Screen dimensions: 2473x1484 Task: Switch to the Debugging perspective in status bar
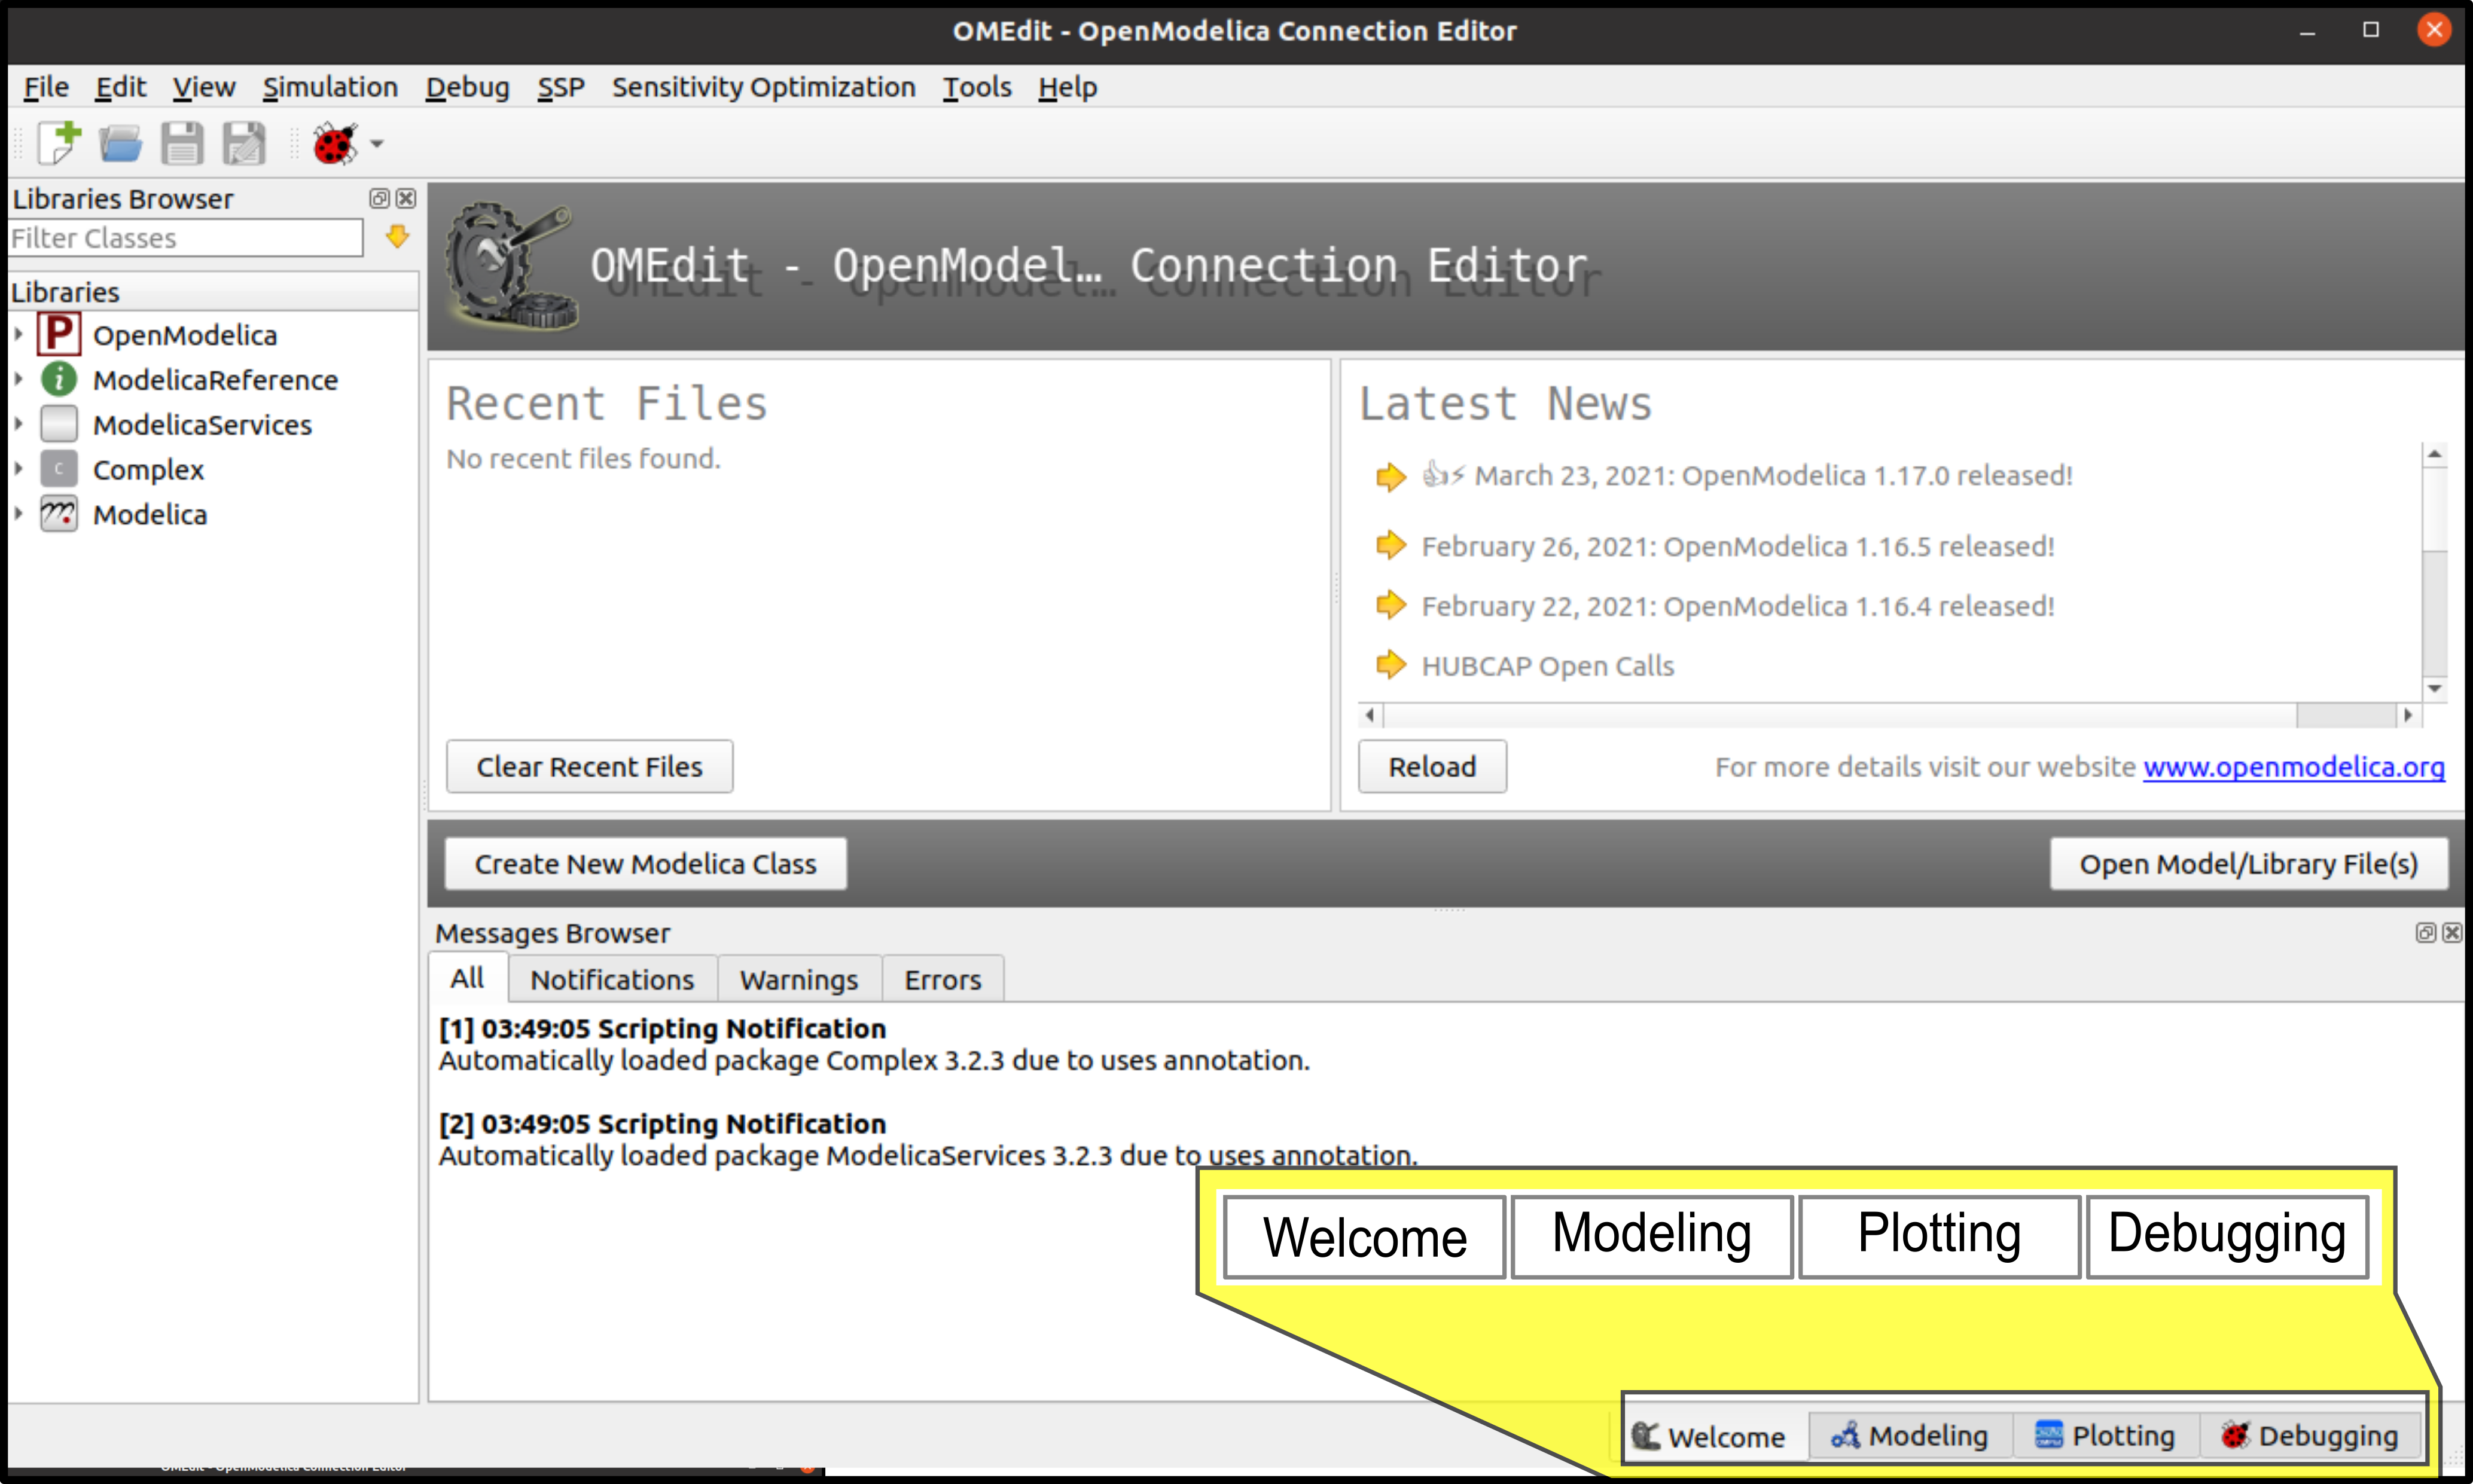(2309, 1436)
